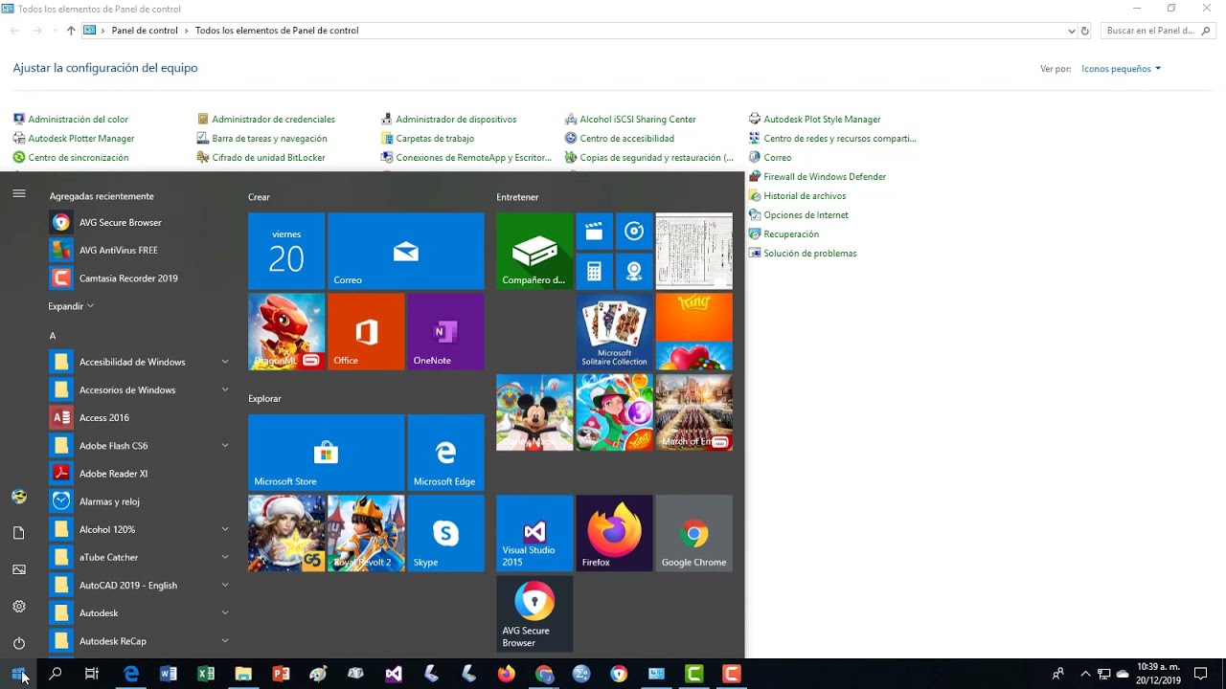1226x689 pixels.
Task: Open Access 2016 app
Action: tap(139, 417)
